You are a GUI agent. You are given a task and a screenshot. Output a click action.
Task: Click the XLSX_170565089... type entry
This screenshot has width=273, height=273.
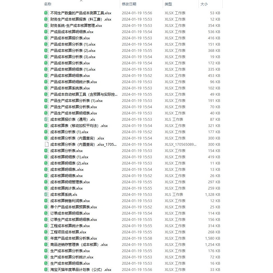181,144
